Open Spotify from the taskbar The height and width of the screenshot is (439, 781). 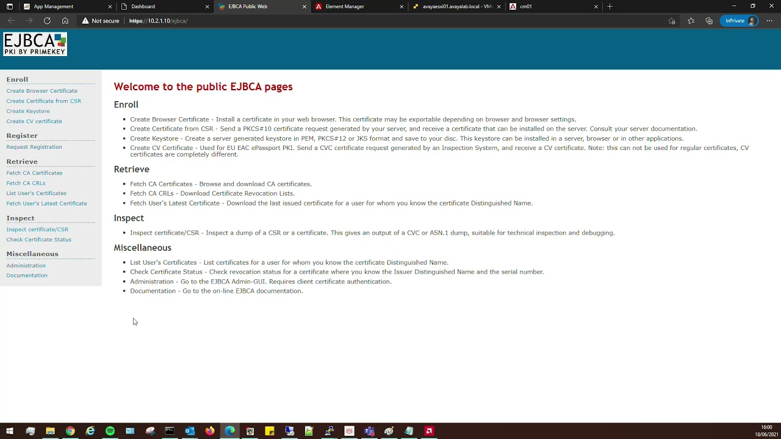pyautogui.click(x=110, y=431)
